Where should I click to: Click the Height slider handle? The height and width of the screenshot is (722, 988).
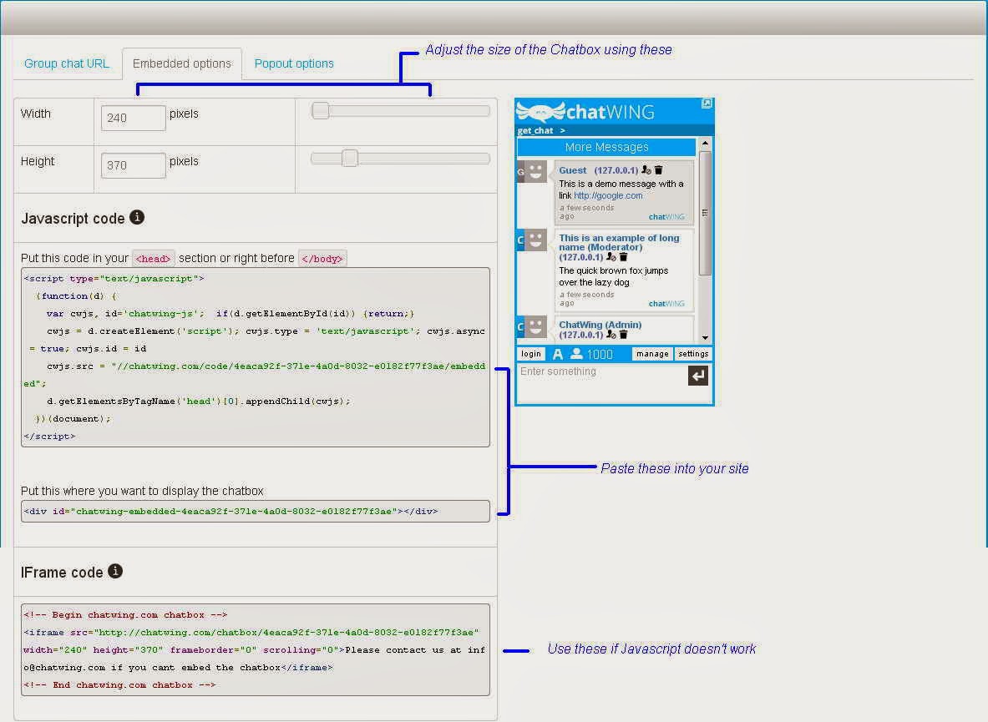coord(350,158)
